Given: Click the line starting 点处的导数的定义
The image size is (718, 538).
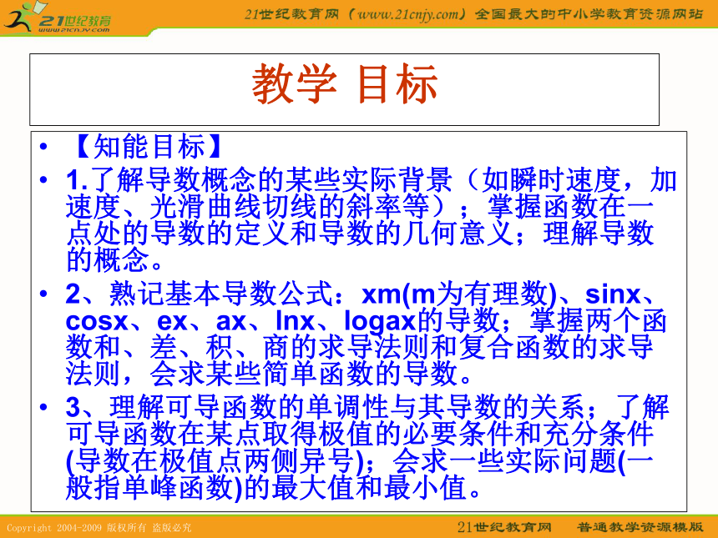Looking at the screenshot, I should (360, 233).
